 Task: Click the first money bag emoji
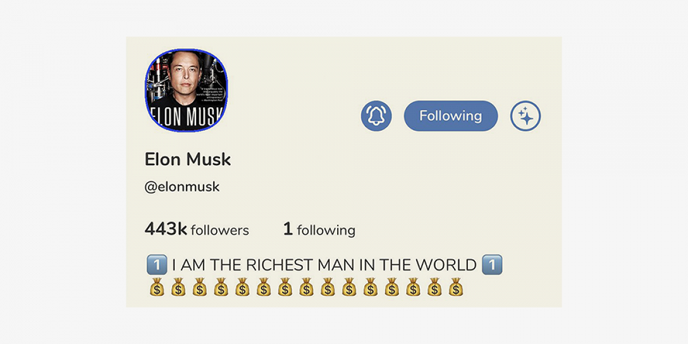157,287
